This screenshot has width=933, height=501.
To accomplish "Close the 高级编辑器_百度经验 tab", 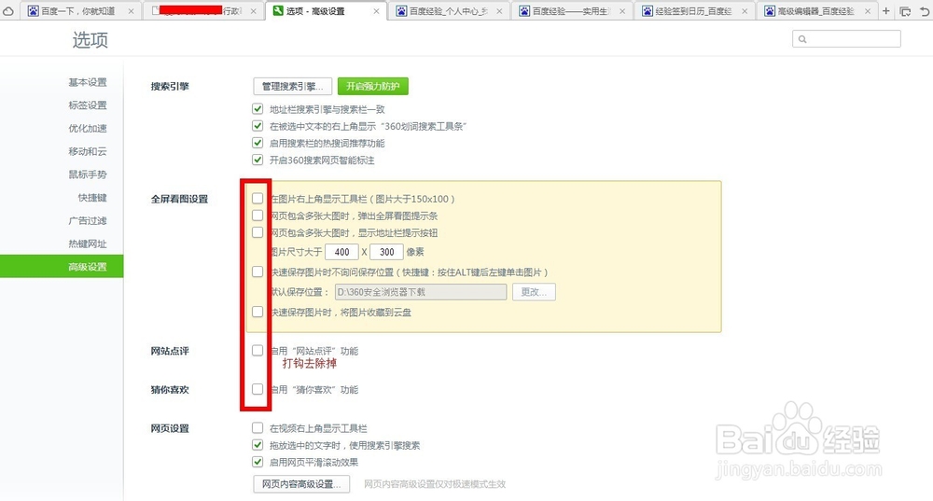I will pos(868,11).
